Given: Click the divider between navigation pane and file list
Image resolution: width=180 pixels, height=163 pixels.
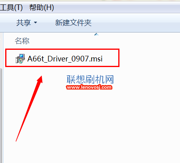Looking at the screenshot, I should (x=3, y=98).
